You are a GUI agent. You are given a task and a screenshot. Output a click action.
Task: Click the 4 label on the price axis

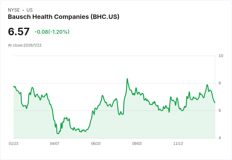point(220,138)
